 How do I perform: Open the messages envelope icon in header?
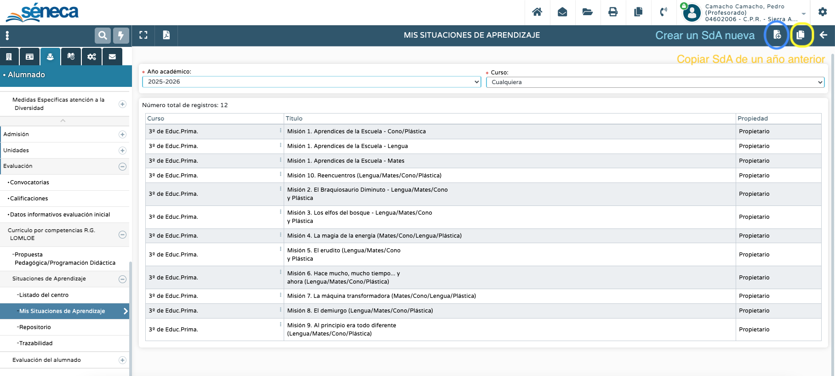562,12
